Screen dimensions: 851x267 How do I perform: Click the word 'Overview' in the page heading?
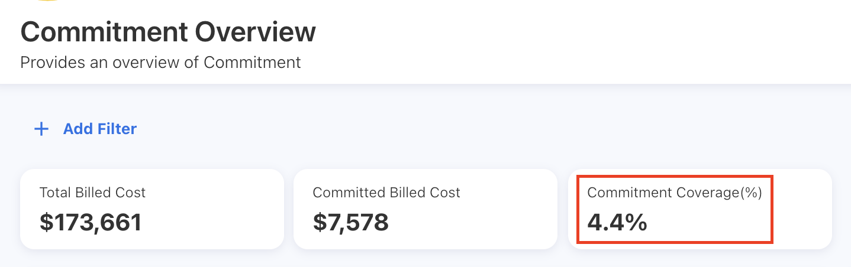coord(254,32)
